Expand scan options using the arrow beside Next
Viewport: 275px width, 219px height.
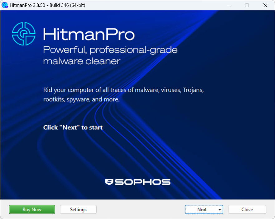(x=220, y=209)
